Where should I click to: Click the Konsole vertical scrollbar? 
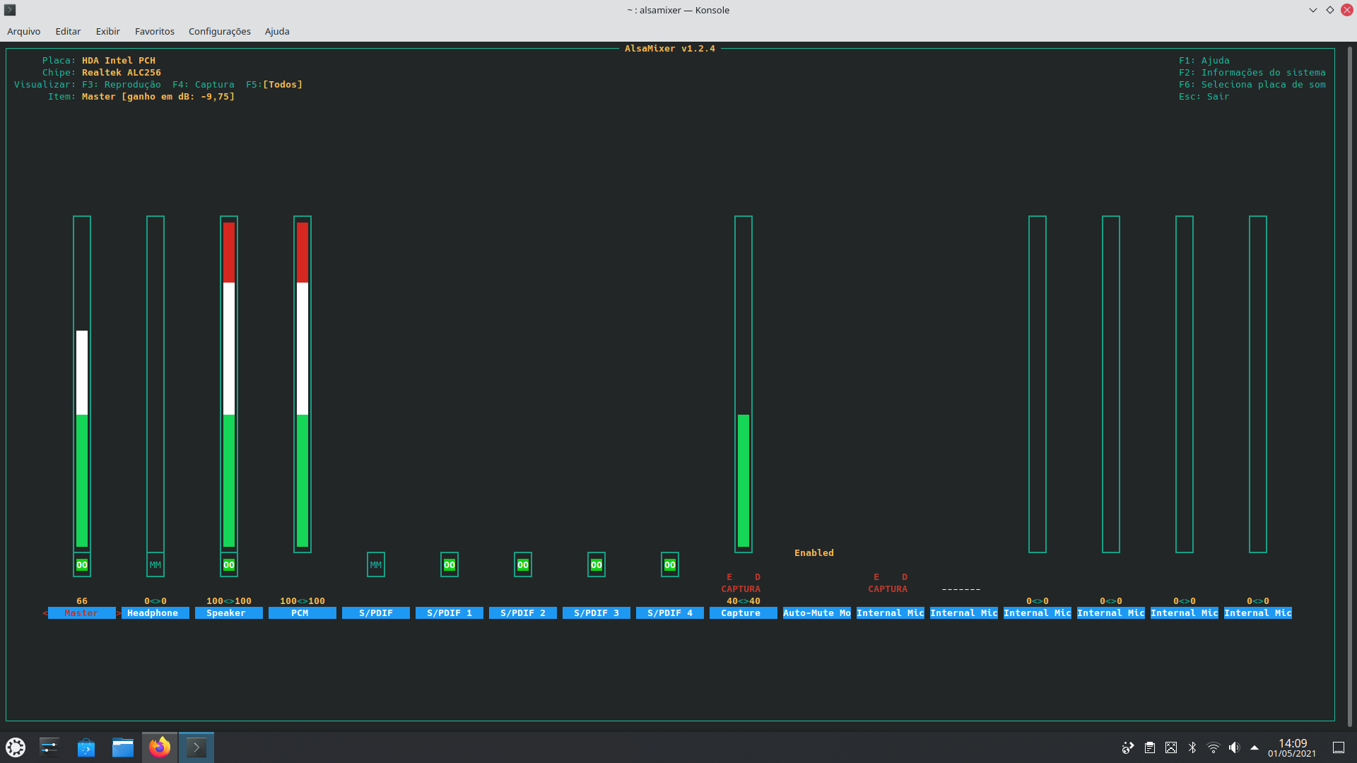(x=1349, y=386)
